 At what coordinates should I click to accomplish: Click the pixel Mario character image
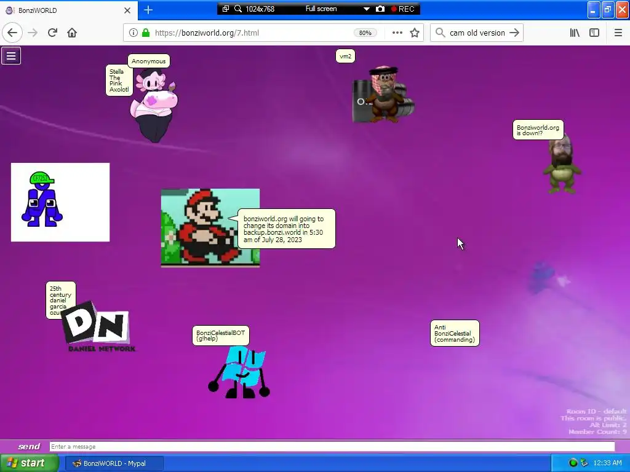click(x=210, y=227)
